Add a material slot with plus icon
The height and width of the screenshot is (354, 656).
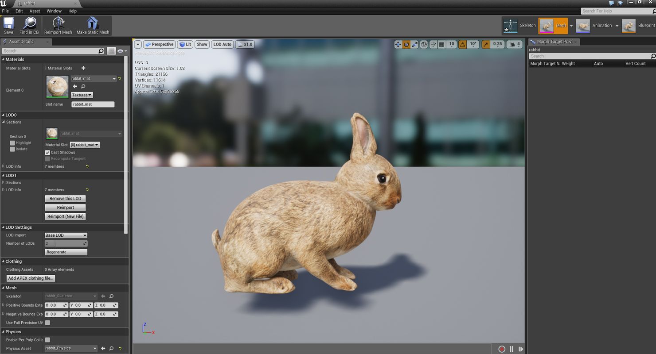tap(83, 68)
